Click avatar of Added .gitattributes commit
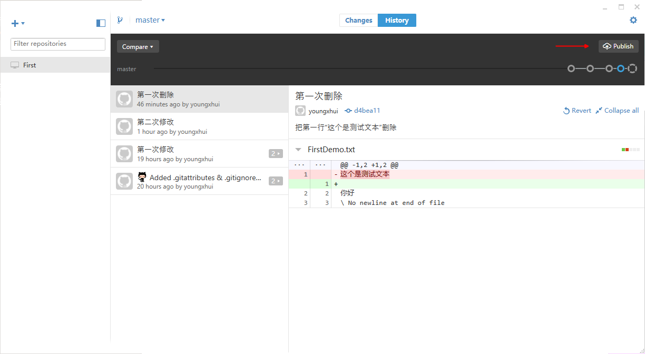The width and height of the screenshot is (645, 354). click(124, 181)
